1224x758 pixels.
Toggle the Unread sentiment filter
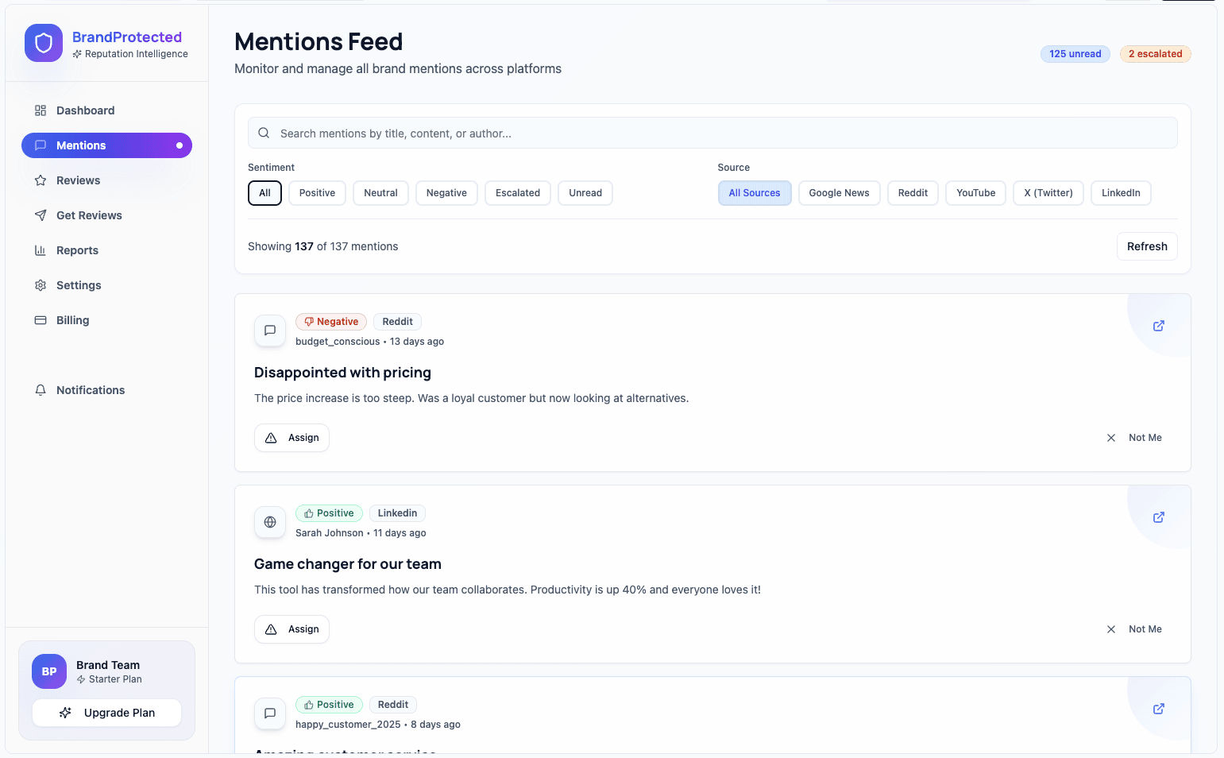coord(585,193)
